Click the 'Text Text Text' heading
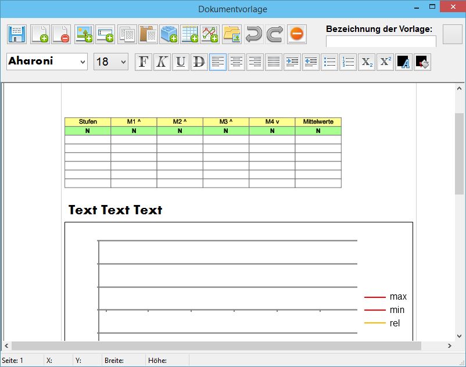 (x=115, y=210)
